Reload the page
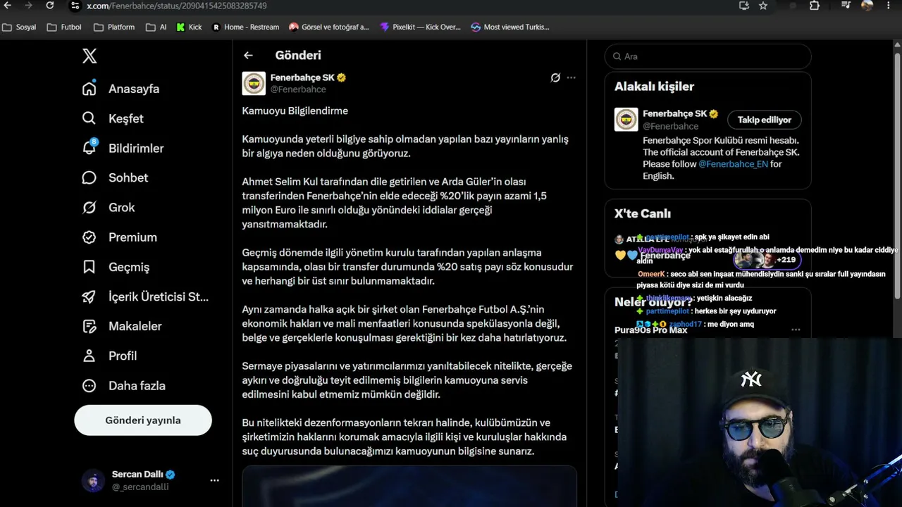The width and height of the screenshot is (902, 507). click(x=49, y=6)
